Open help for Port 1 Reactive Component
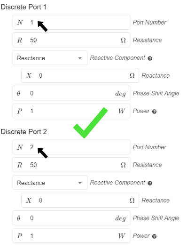This screenshot has width=187, height=250. [150, 58]
